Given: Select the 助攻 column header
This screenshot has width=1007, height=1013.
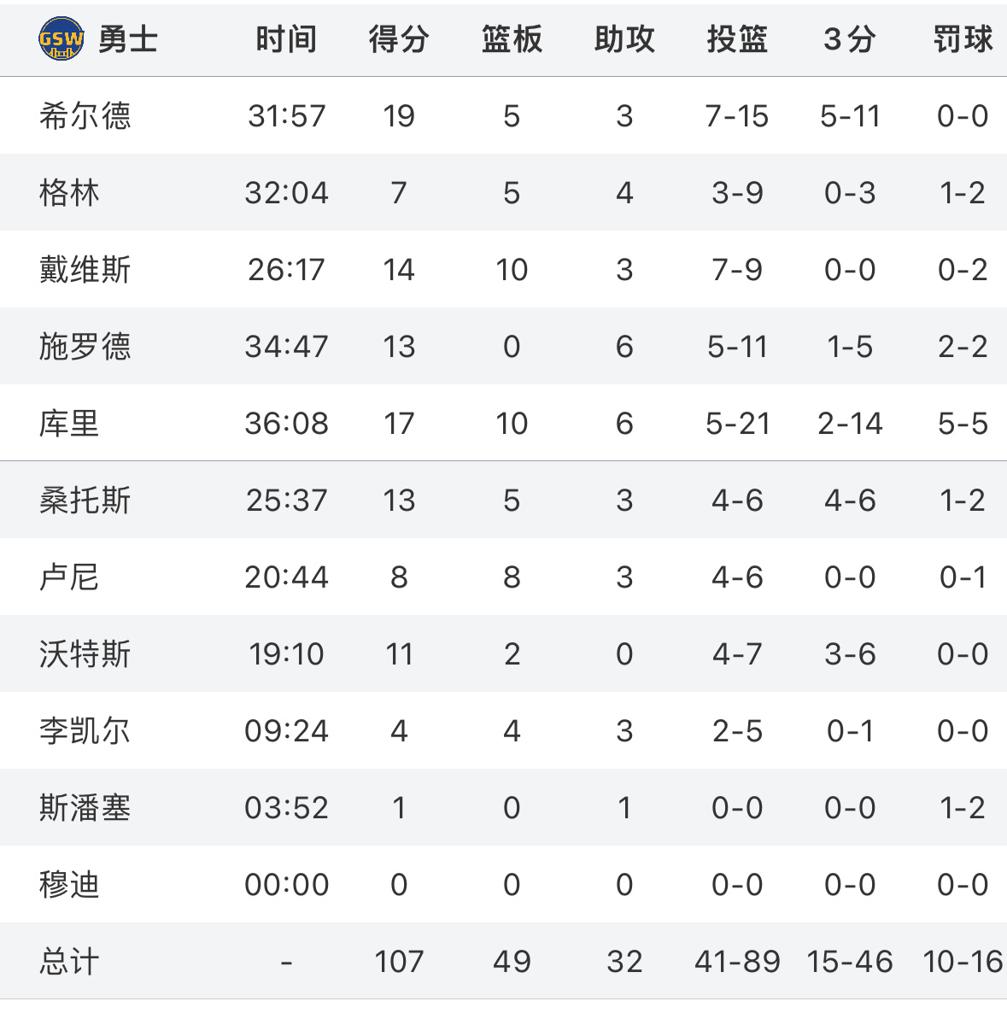Looking at the screenshot, I should coord(624,39).
